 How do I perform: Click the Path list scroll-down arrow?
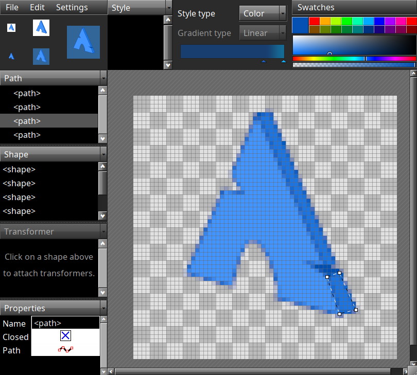point(102,138)
